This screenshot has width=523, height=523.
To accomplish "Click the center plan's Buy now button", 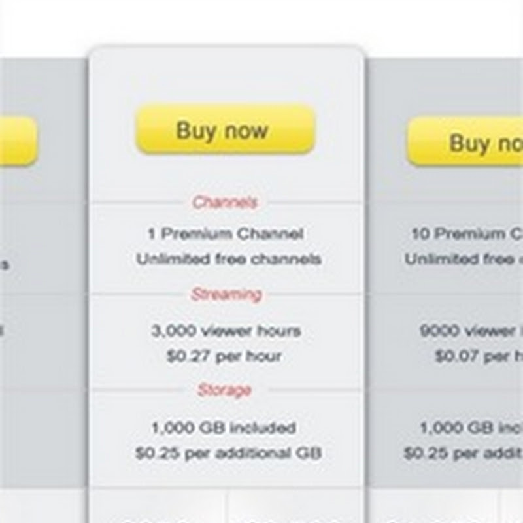I will (x=225, y=131).
